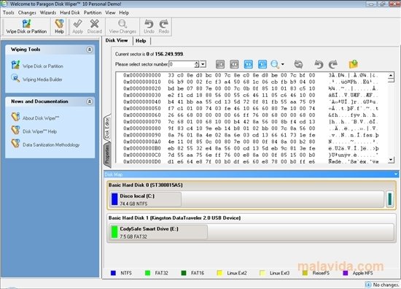The width and height of the screenshot is (401, 289).
Task: Click the View Changes magnifier icon
Action: [122, 24]
